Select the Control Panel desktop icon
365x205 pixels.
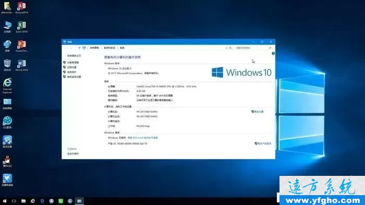point(7,104)
